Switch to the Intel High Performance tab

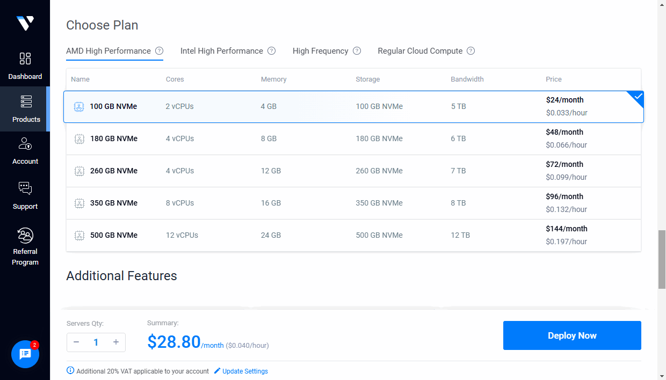click(221, 50)
